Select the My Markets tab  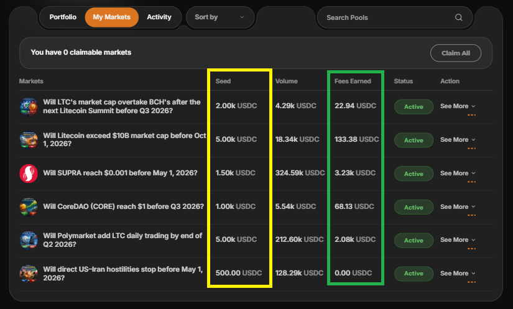tap(111, 17)
